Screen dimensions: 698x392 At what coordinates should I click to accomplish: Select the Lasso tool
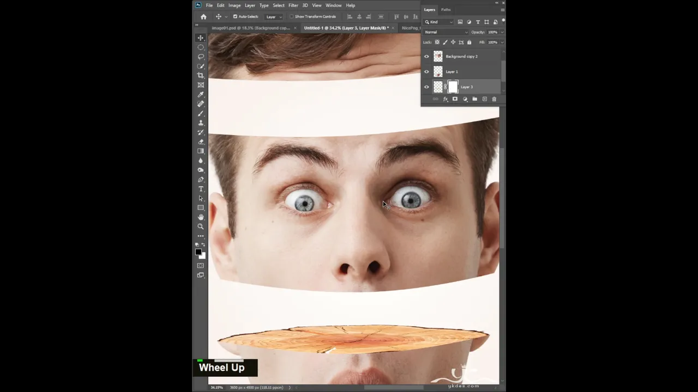[x=201, y=57]
